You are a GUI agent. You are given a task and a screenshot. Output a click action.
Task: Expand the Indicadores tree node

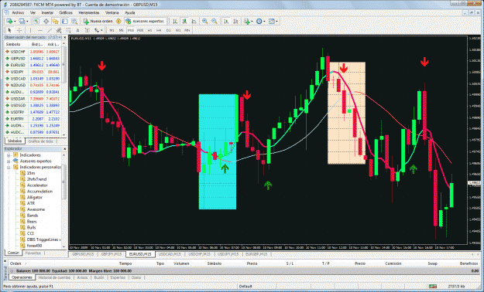9,155
